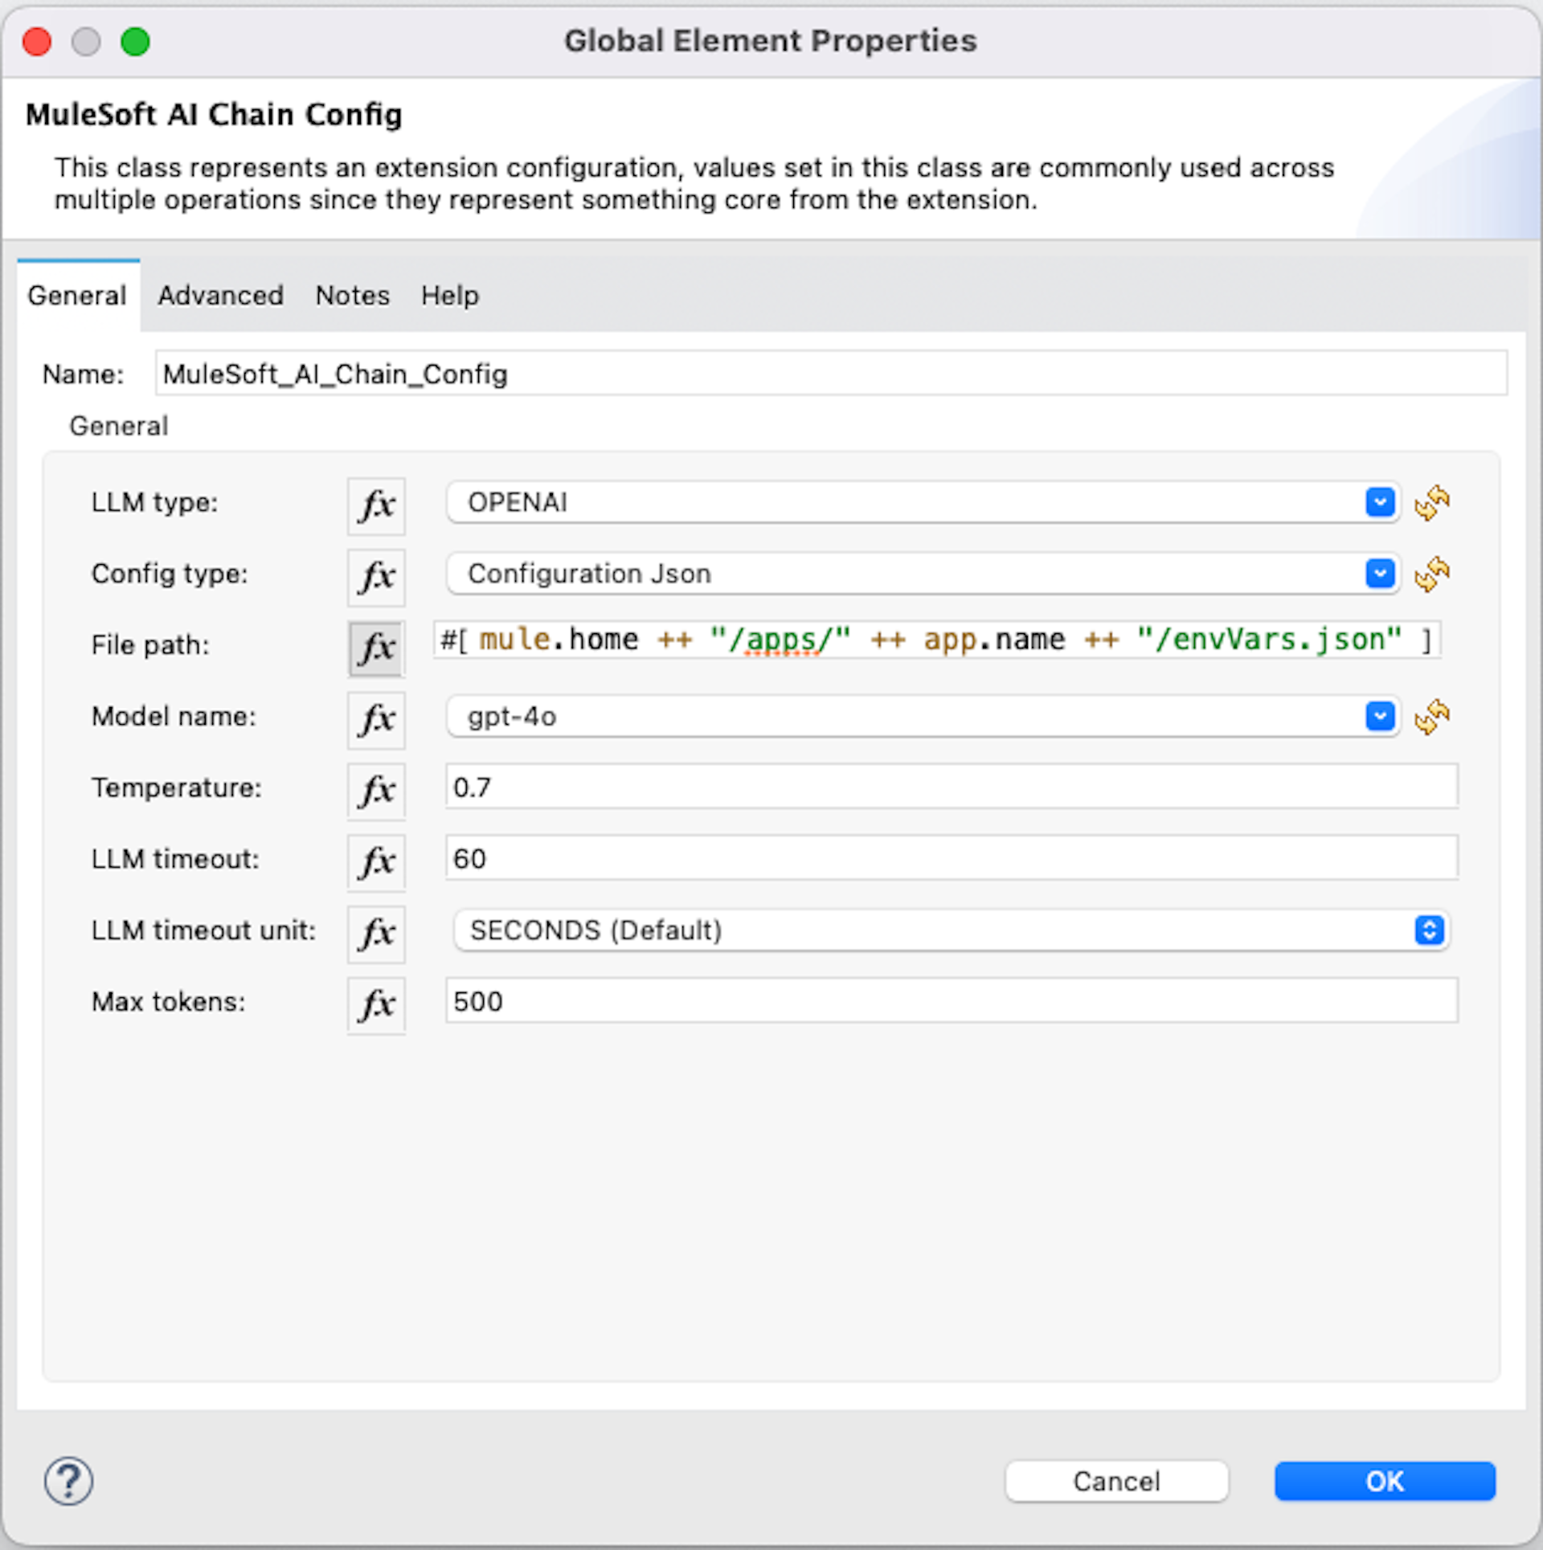
Task: Refresh the Model name options
Action: [x=1432, y=718]
